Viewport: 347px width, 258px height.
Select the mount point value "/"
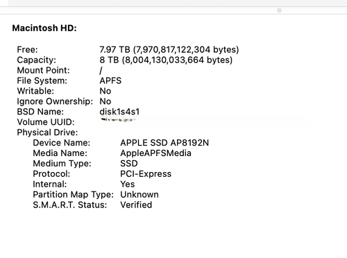click(x=101, y=71)
